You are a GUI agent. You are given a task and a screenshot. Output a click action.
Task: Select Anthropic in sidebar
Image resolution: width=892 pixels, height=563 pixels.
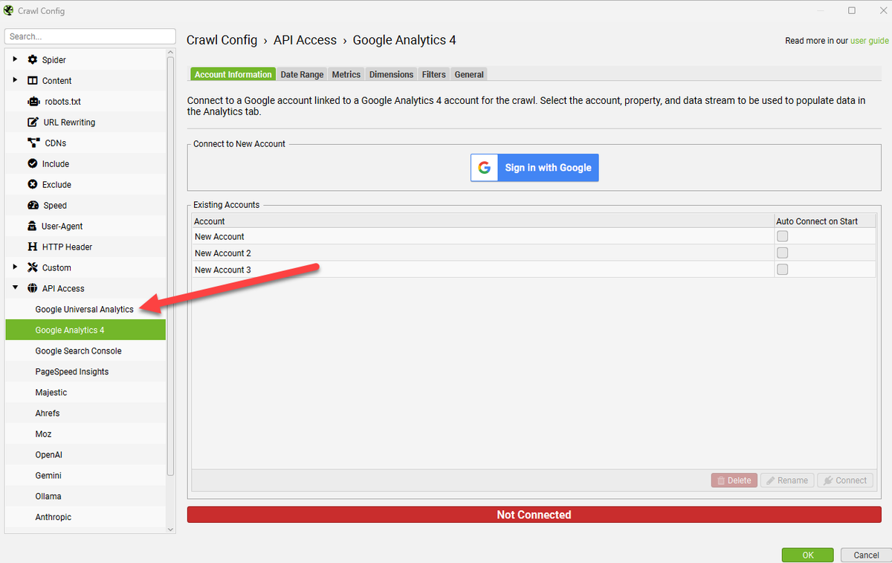click(85, 517)
